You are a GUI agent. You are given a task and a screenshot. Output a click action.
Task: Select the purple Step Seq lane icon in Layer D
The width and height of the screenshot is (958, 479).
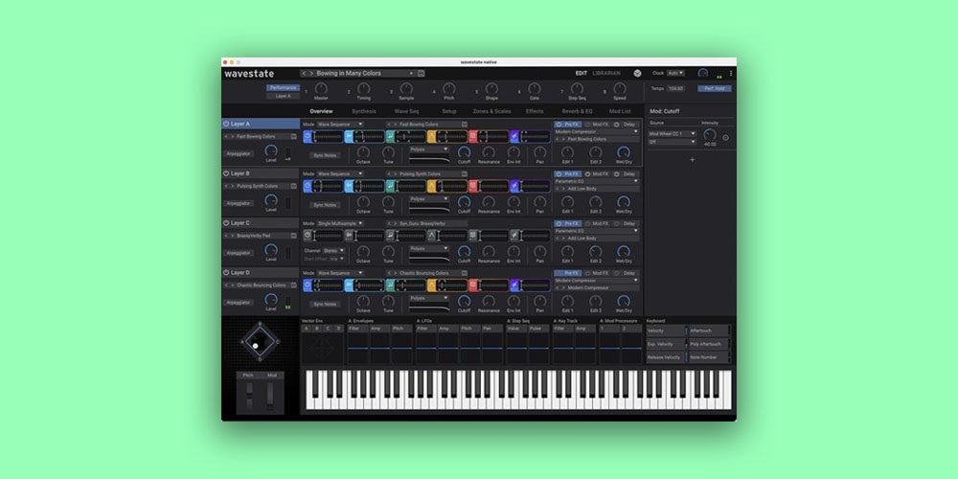pos(514,285)
